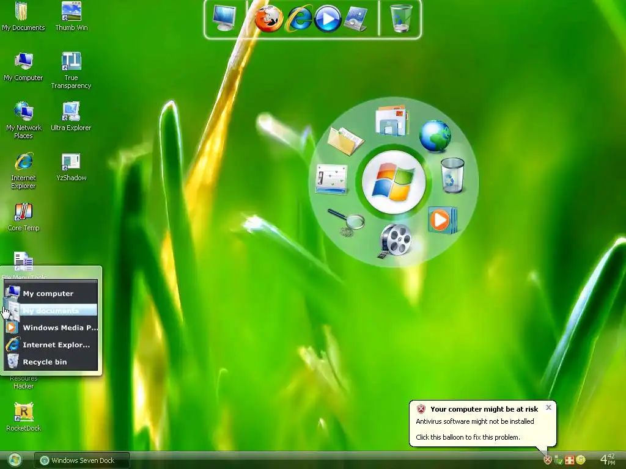Open Internet Explorer desktop icon

coord(24,171)
